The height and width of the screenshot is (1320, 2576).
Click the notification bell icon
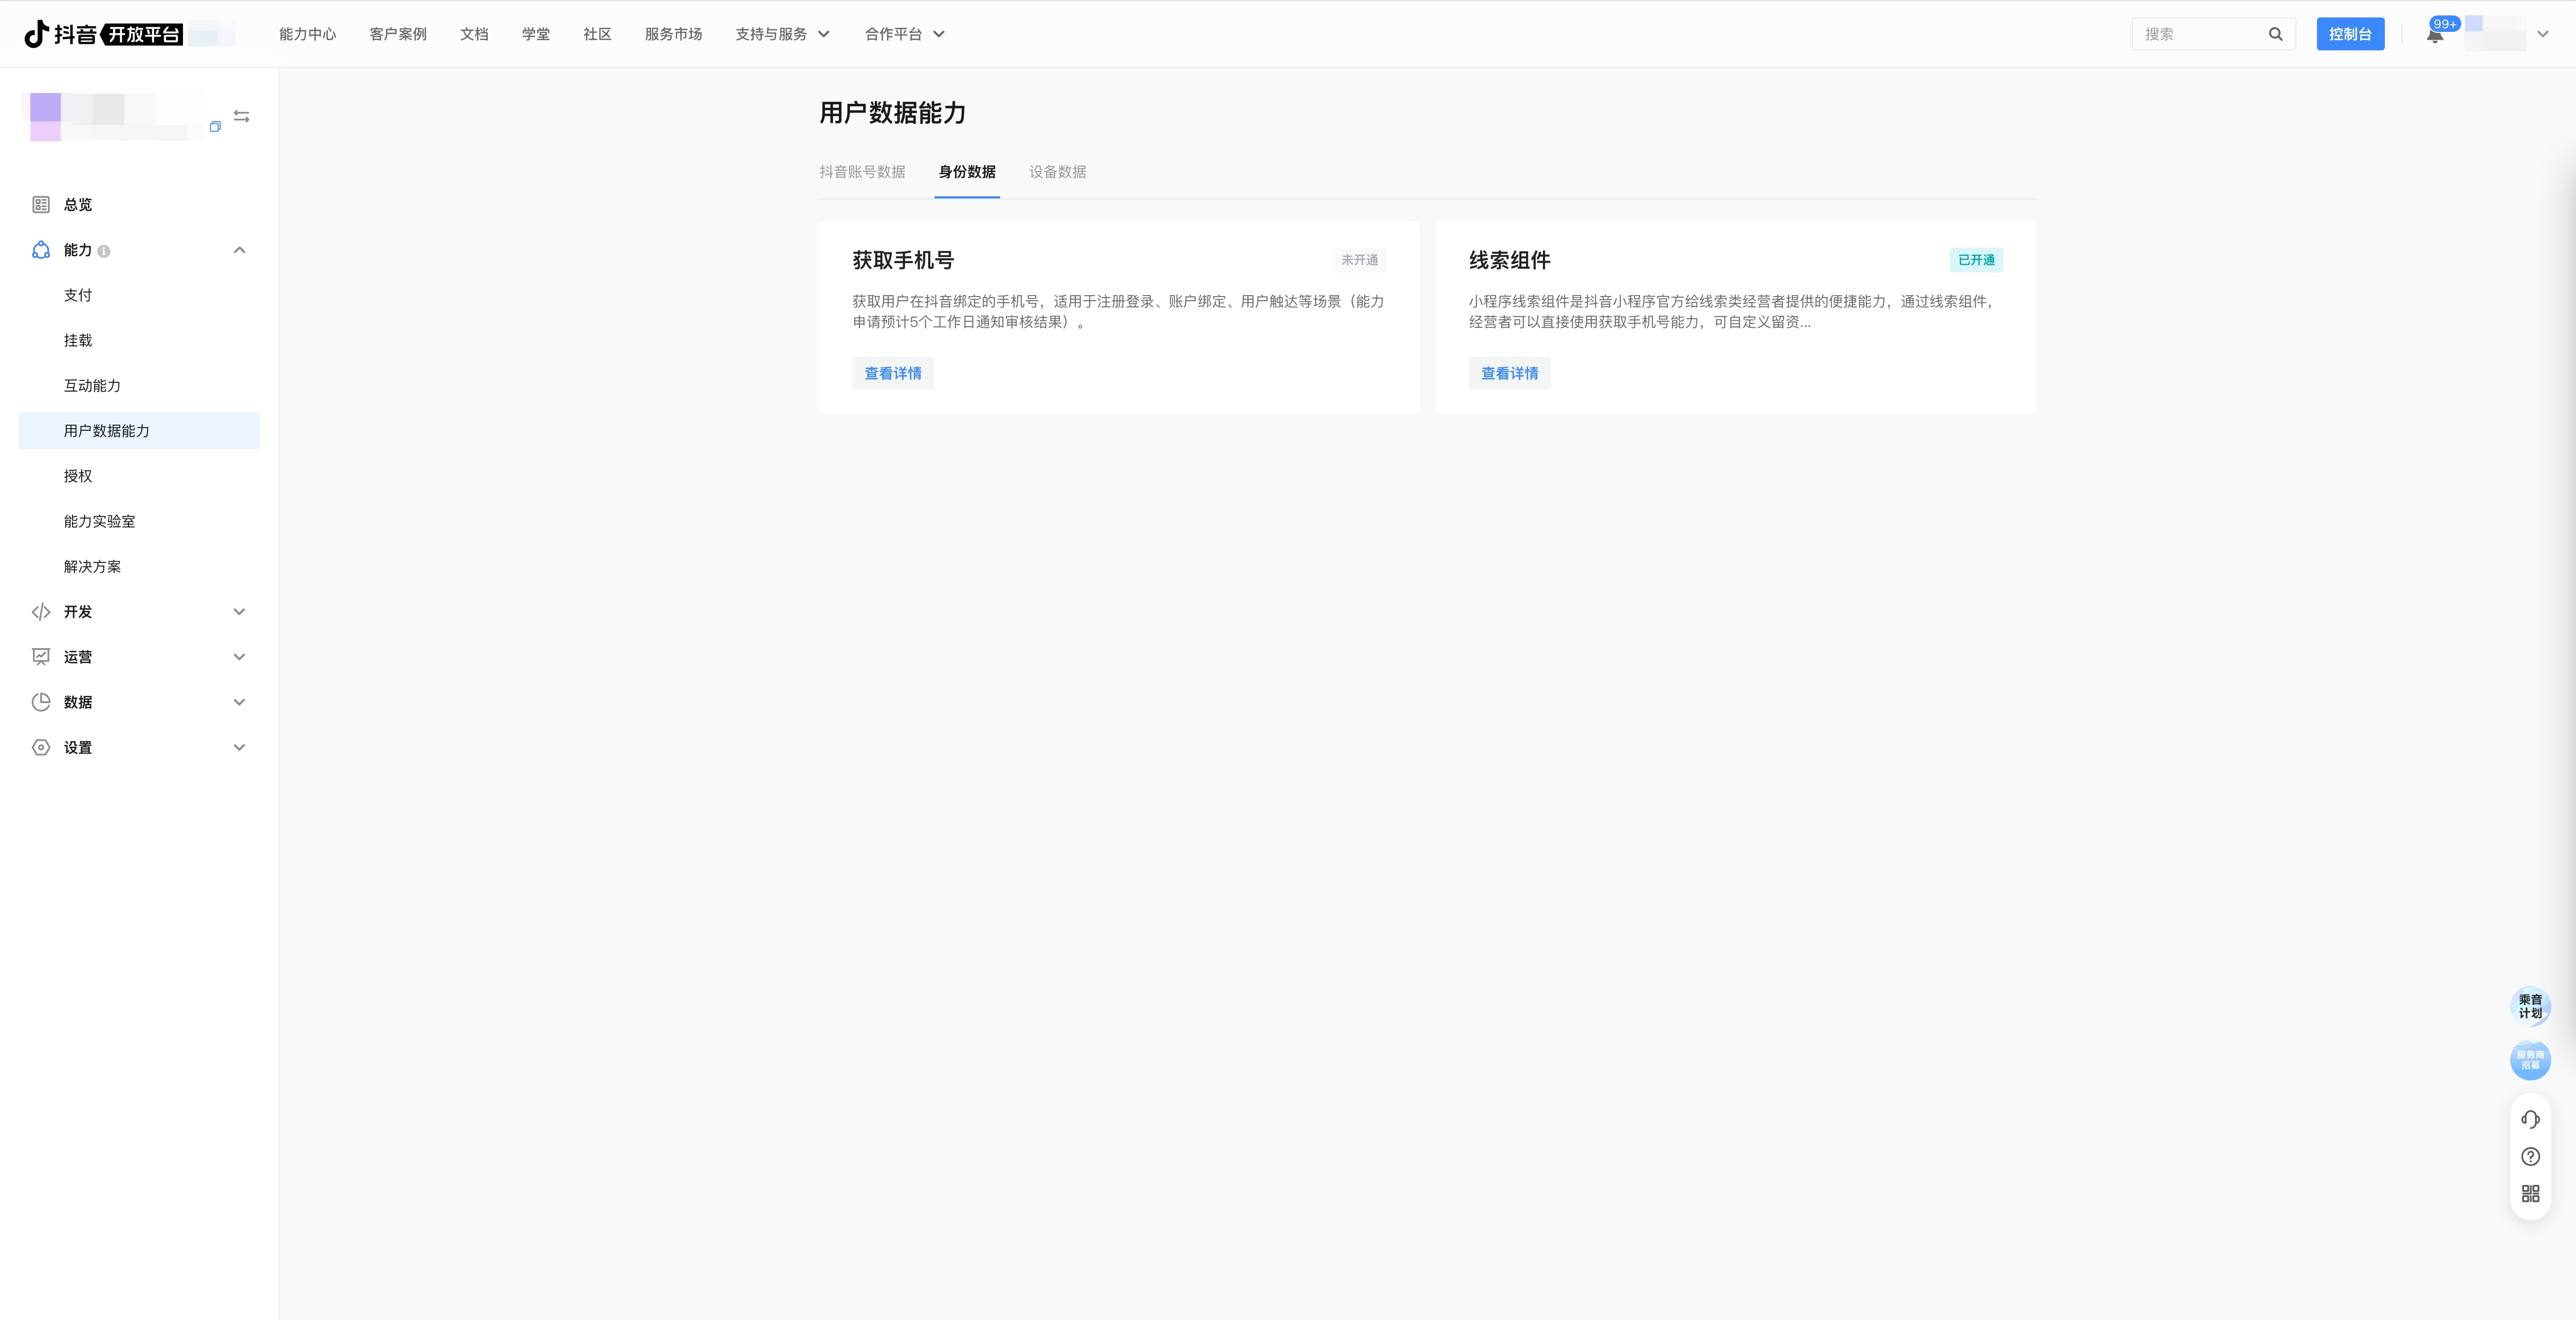[x=2434, y=36]
